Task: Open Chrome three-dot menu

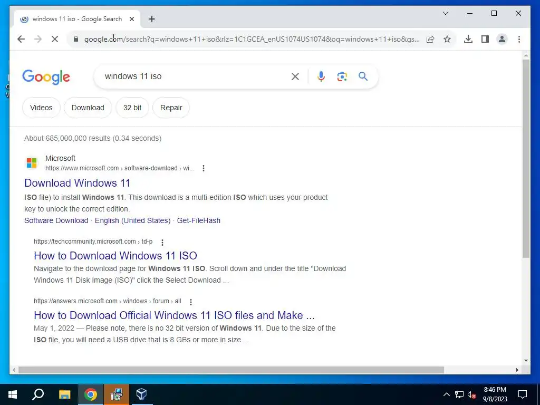Action: pos(519,39)
